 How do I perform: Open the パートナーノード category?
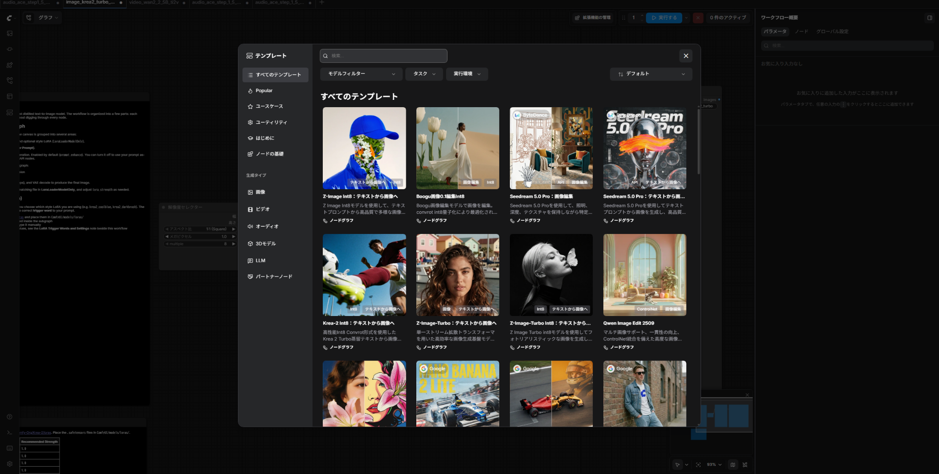tap(275, 277)
